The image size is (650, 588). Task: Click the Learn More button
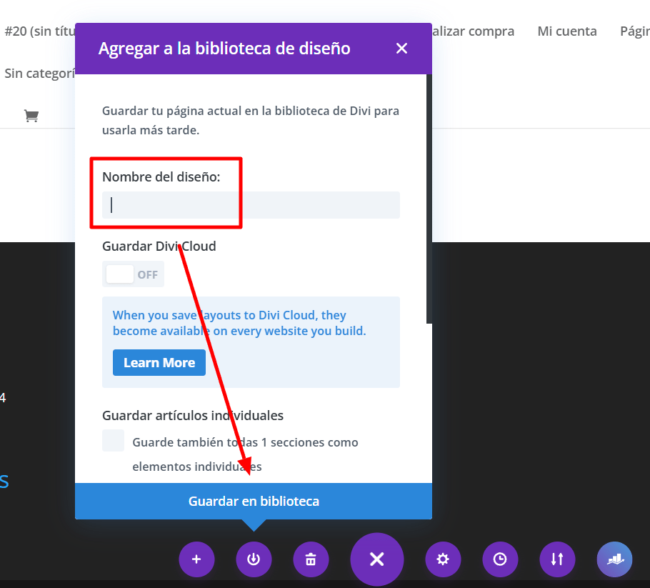click(x=159, y=362)
